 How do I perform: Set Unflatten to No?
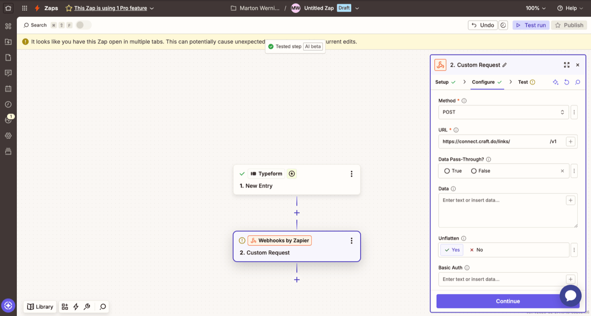pyautogui.click(x=476, y=250)
